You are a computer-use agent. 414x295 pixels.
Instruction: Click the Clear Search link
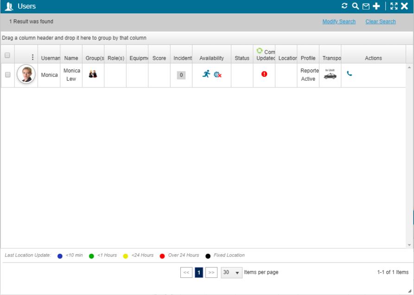[380, 22]
